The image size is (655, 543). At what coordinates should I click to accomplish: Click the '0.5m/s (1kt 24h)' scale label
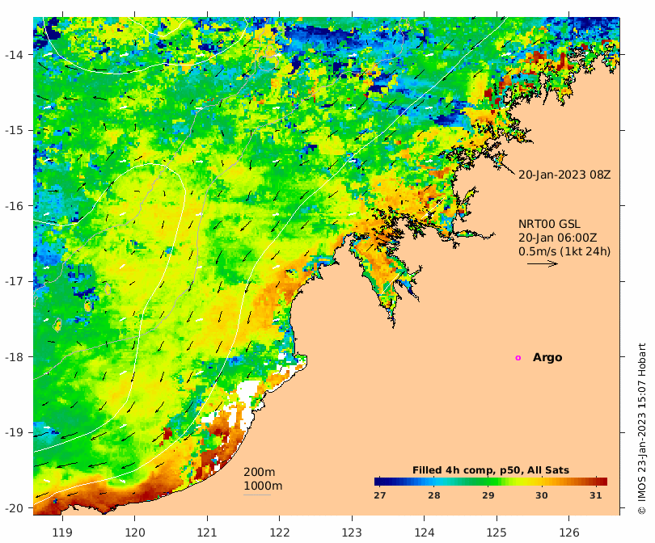point(564,251)
